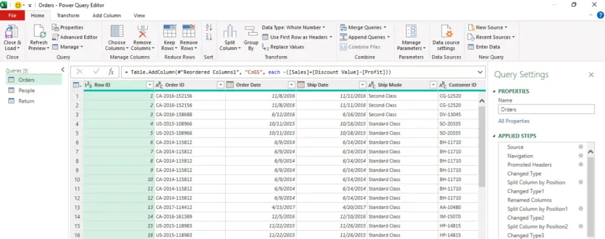Open the Advanced Editor
The image size is (605, 239).
[x=74, y=37]
